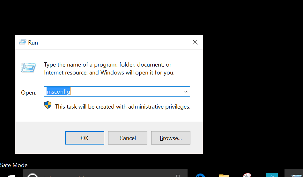
Task: Click the large Run program icon
Action: tap(28, 67)
